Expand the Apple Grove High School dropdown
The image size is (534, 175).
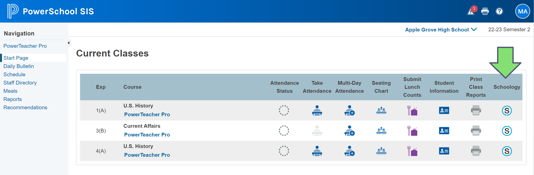coord(441,30)
